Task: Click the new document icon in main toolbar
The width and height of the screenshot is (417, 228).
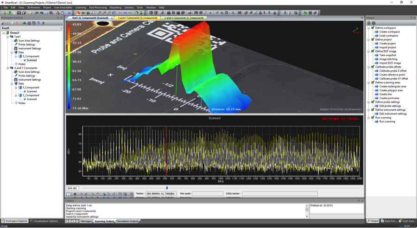Action: click(x=14, y=13)
